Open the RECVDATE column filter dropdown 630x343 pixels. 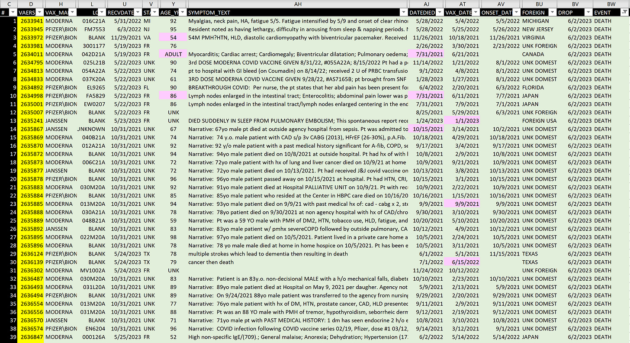[x=138, y=13]
